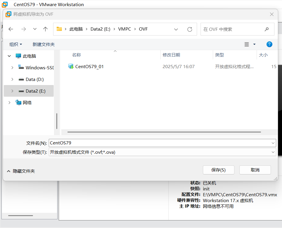This screenshot has height=228, width=282.
Task: Open recent locations chevron beside navigation arrows
Action: [x=35, y=29]
